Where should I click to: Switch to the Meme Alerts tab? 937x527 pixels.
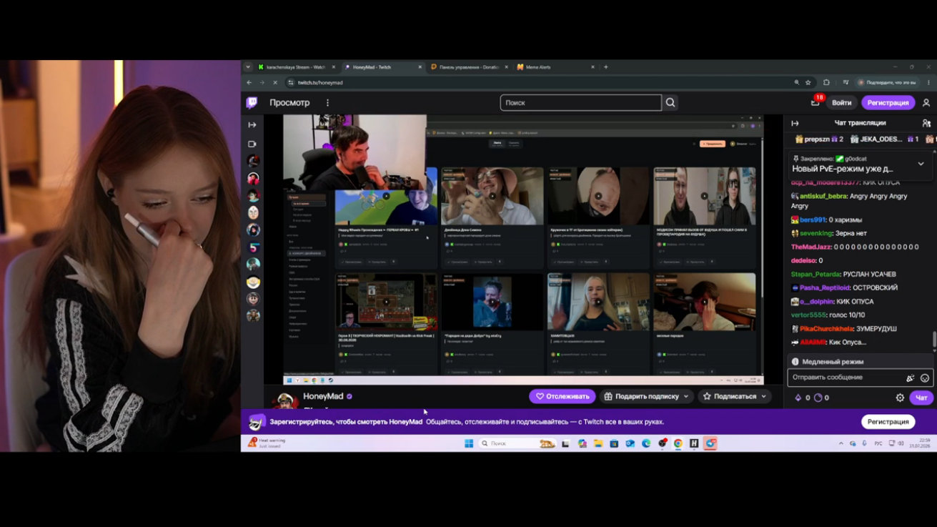pos(555,67)
